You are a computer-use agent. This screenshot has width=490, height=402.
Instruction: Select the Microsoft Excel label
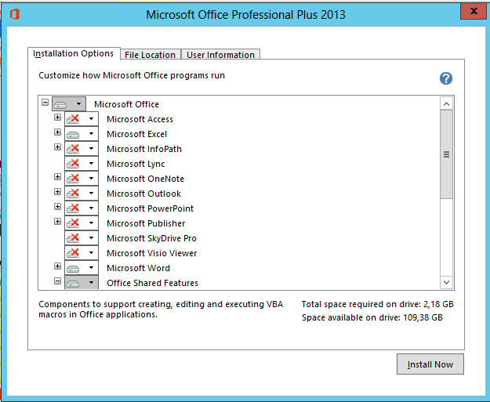coord(137,134)
